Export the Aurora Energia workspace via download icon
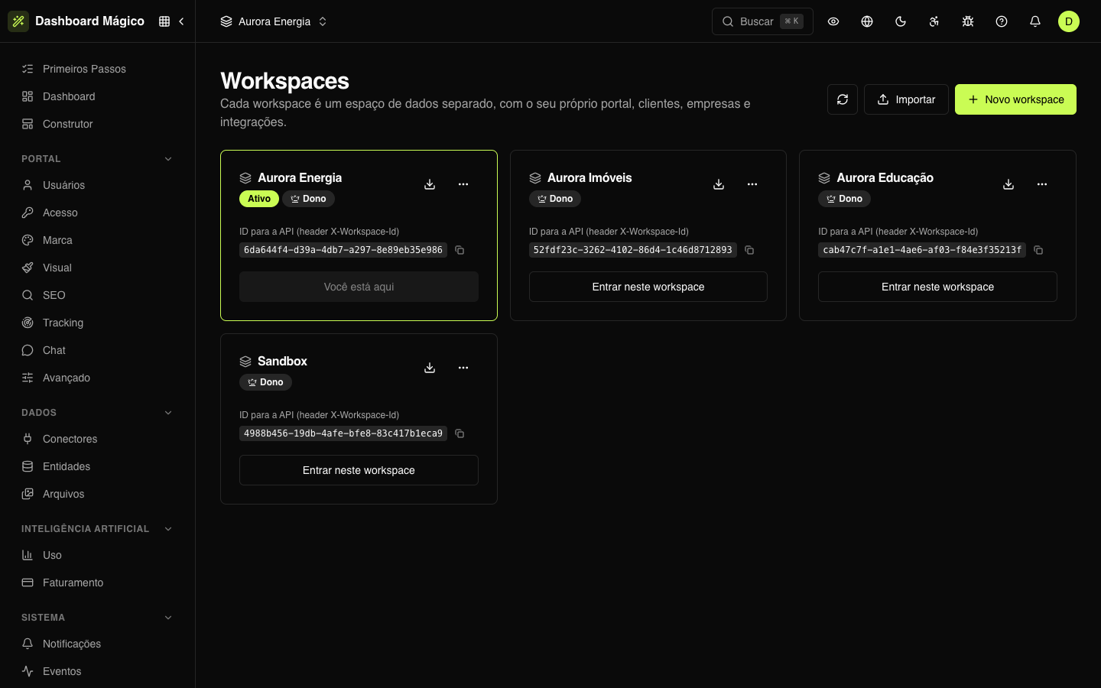This screenshot has height=688, width=1101. coord(430,184)
